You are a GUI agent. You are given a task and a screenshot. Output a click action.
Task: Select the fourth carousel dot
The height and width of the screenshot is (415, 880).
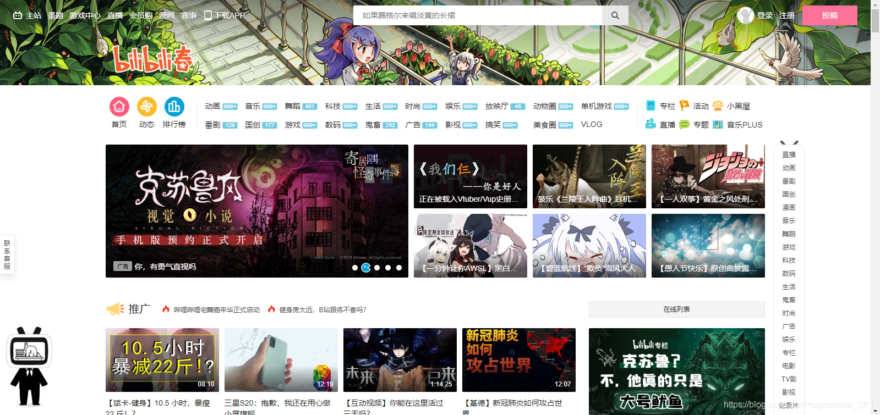pos(388,268)
